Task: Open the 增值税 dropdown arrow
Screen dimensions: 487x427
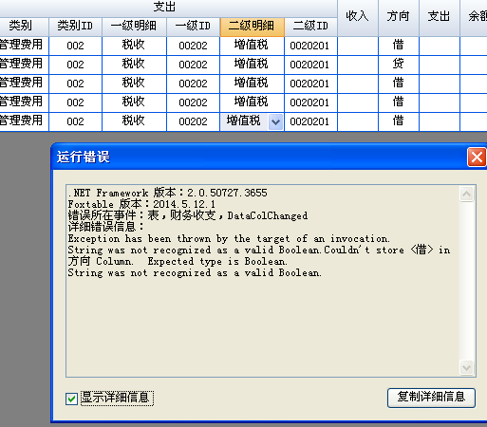Action: [x=275, y=121]
